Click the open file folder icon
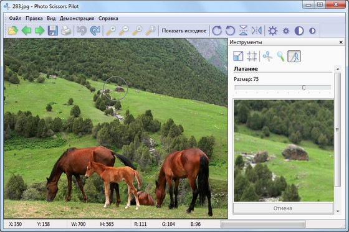Viewport: 349px width, 232px height. tap(12, 30)
